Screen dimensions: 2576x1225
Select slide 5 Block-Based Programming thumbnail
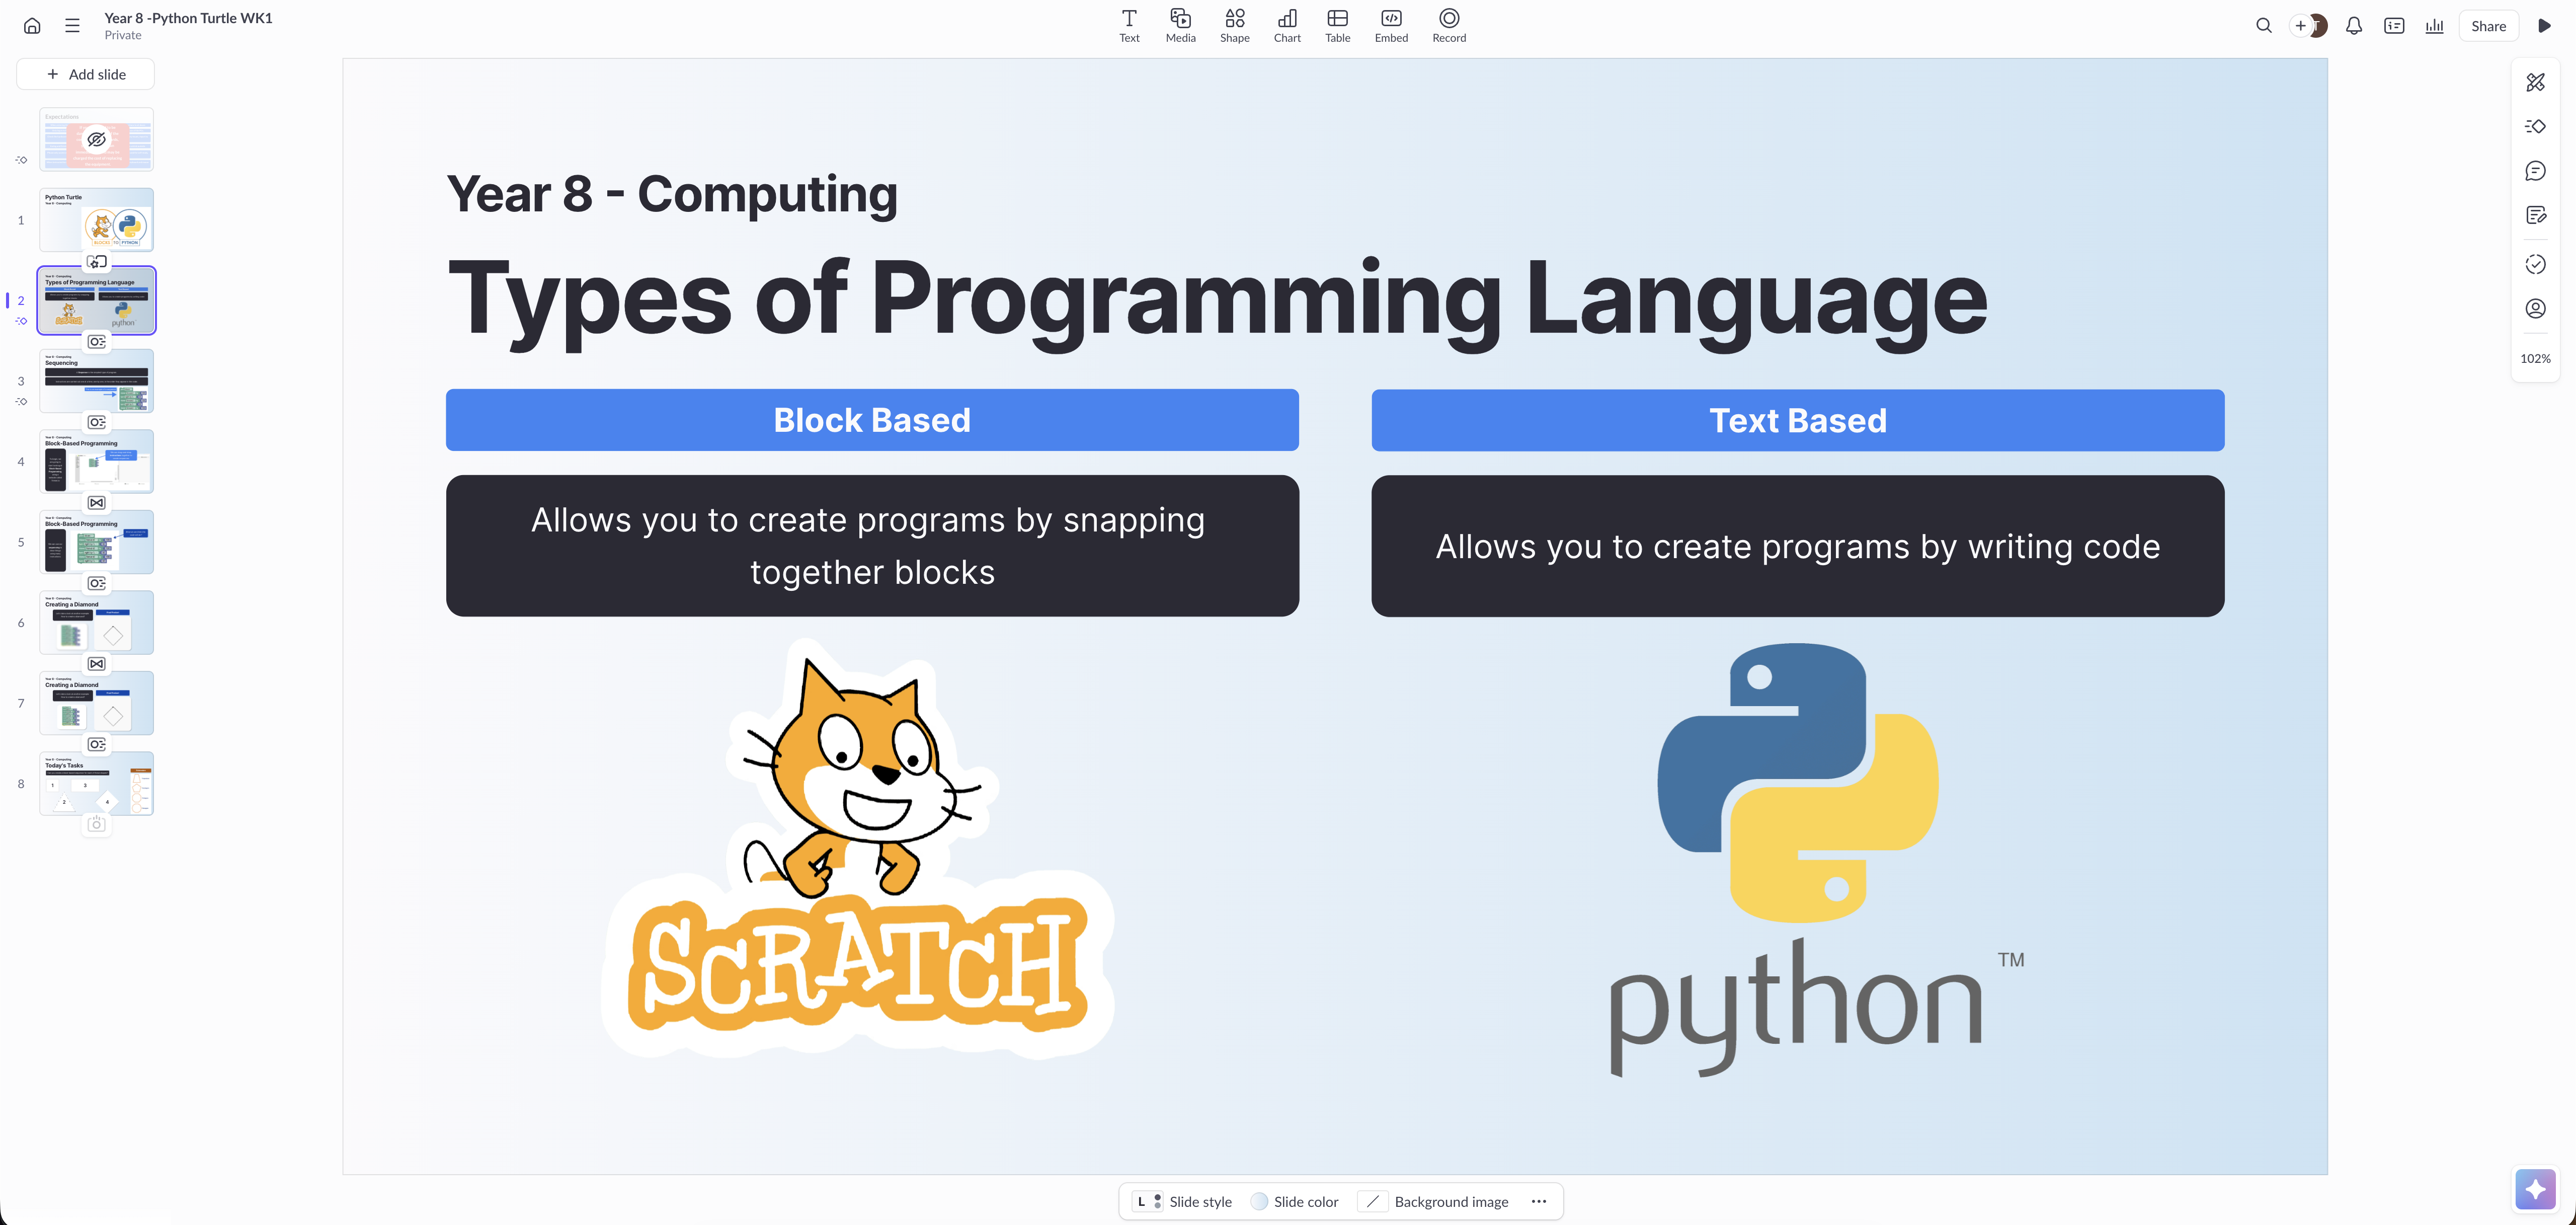coord(96,541)
